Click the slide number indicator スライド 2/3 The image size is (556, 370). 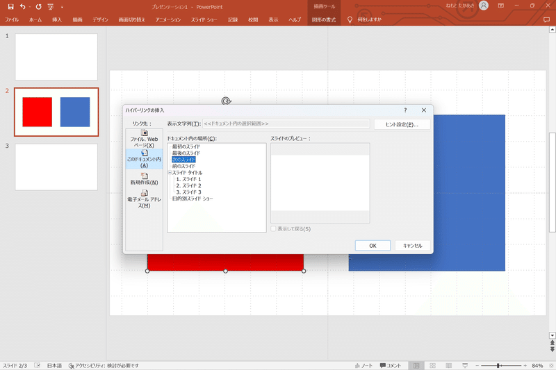15,365
